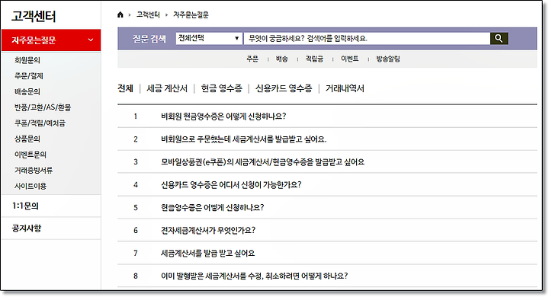Go to 공지사항 in the sidebar
The height and width of the screenshot is (297, 549).
pyautogui.click(x=27, y=228)
